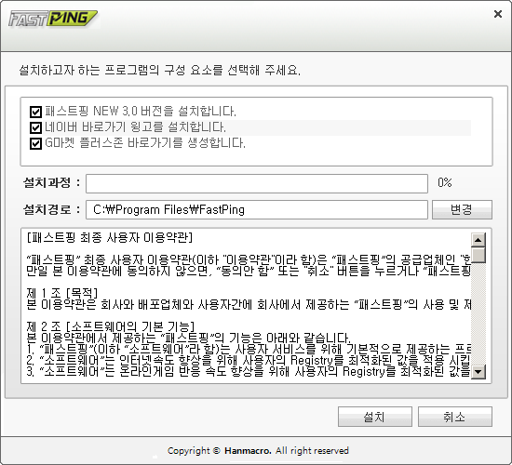Uncheck the G마켓 플러스존 바로가기 checkbox
Image resolution: width=512 pixels, height=465 pixels.
[x=35, y=143]
